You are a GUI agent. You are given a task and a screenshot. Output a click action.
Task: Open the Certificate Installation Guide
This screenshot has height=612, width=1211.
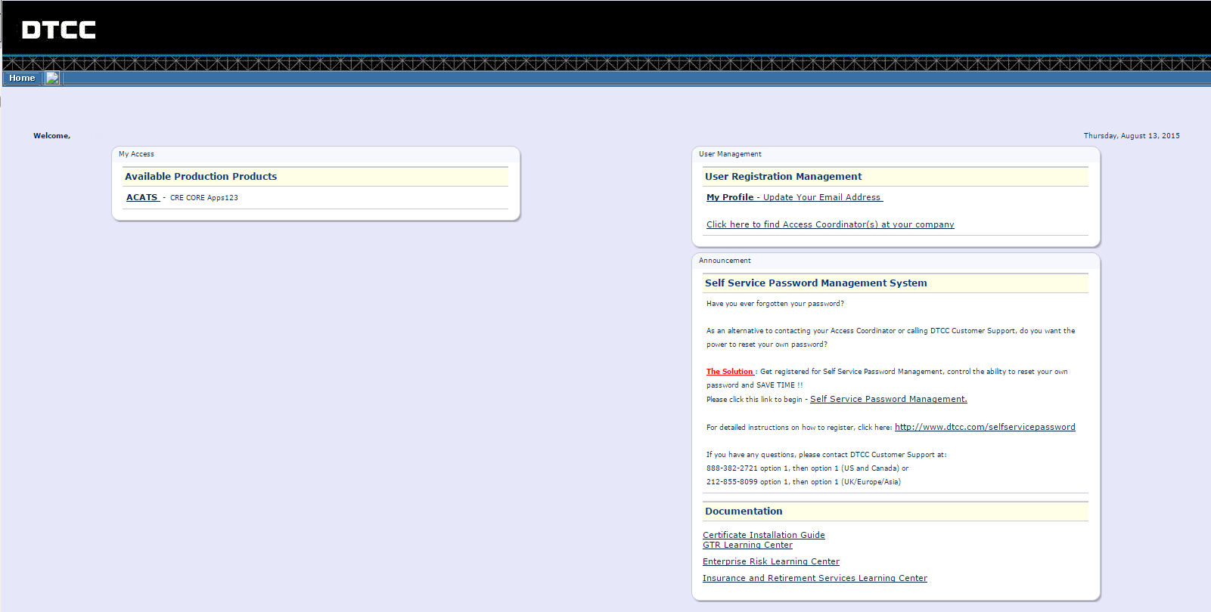[x=764, y=535]
